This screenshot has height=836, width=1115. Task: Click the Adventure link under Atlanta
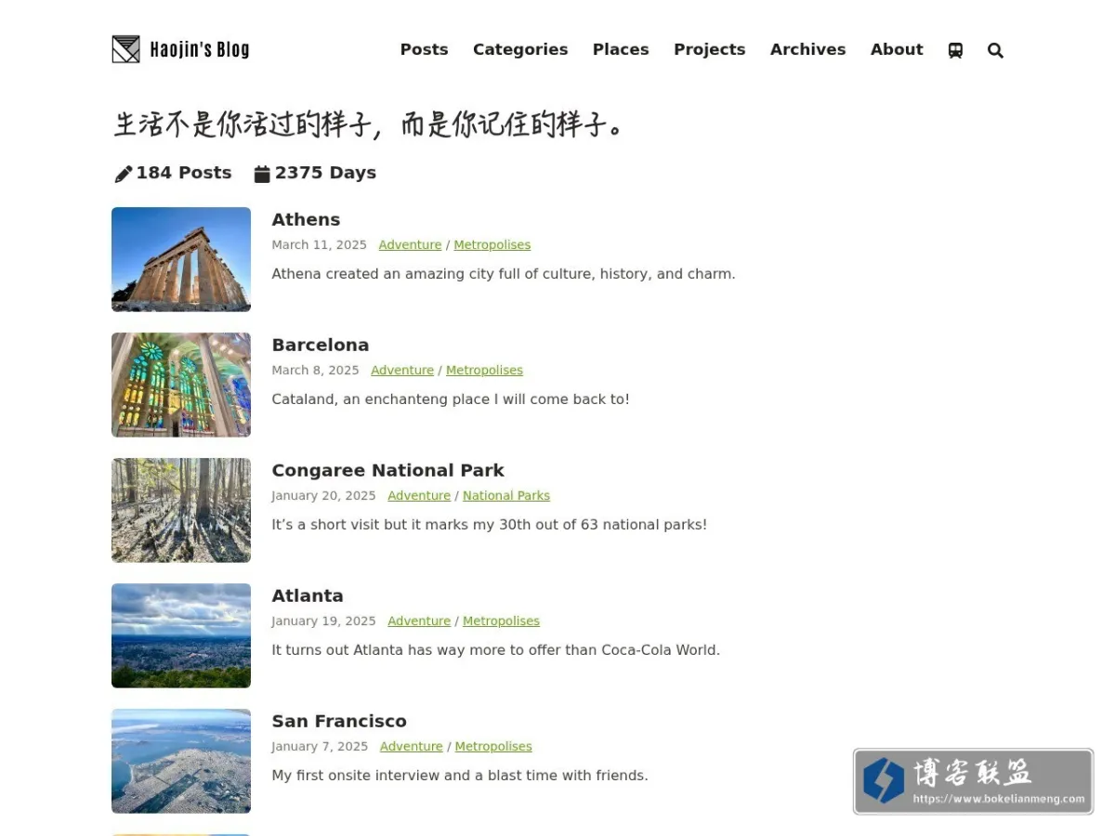pos(419,621)
